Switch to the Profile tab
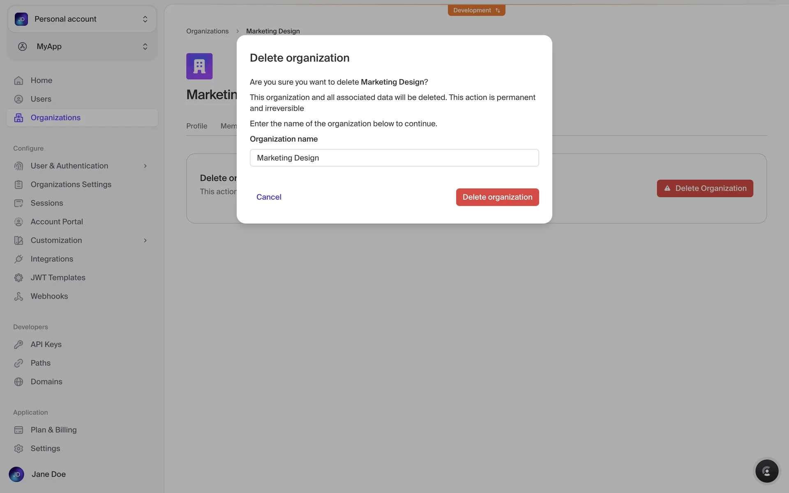The width and height of the screenshot is (789, 493). 196,126
